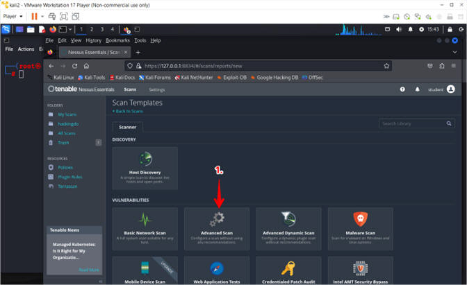Open the Kali applications menu icon
The width and height of the screenshot is (467, 285).
6,29
